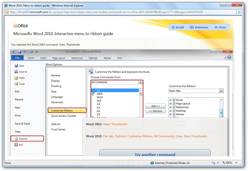
Task: Expand the Page Layout tree node
Action: tap(170, 104)
